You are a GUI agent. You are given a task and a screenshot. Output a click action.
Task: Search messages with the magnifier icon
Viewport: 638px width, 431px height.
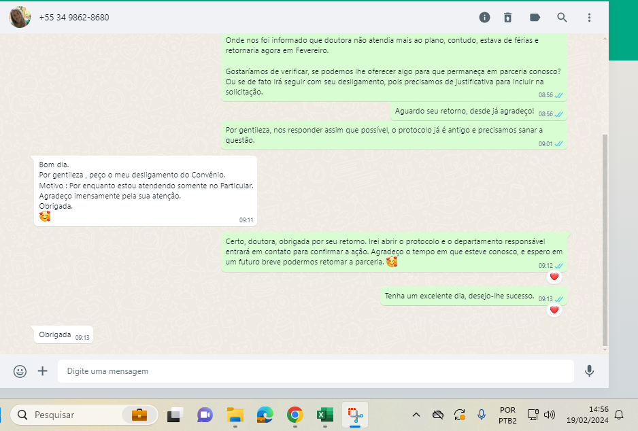point(562,18)
